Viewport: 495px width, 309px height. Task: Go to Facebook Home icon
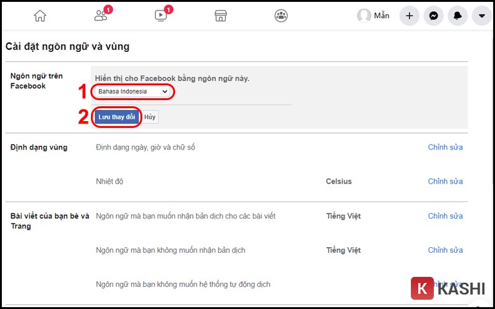(x=40, y=16)
